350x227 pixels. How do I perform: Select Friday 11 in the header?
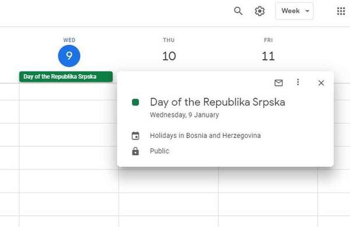268,56
